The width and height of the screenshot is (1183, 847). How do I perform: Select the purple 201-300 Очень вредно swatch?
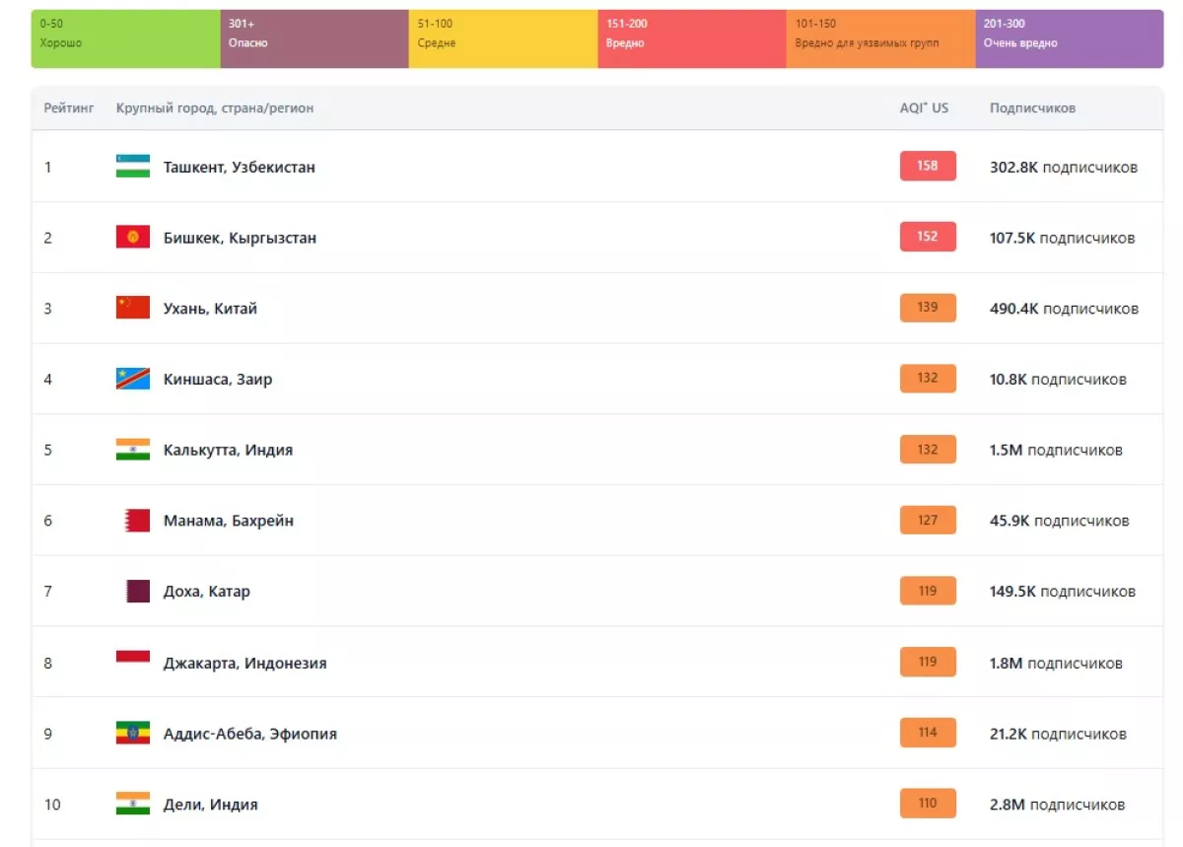[x=1069, y=38]
